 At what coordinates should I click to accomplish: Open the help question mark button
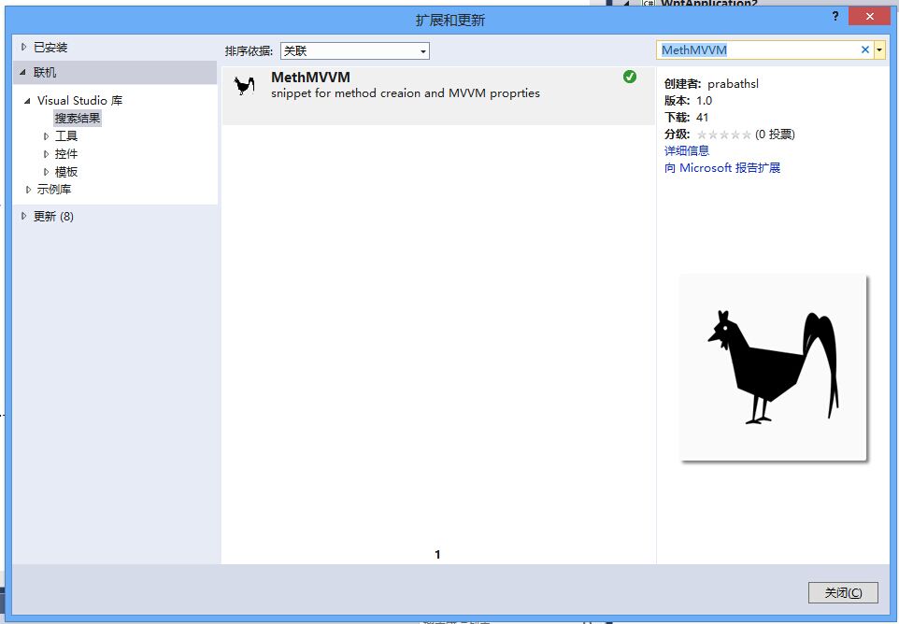(x=835, y=16)
